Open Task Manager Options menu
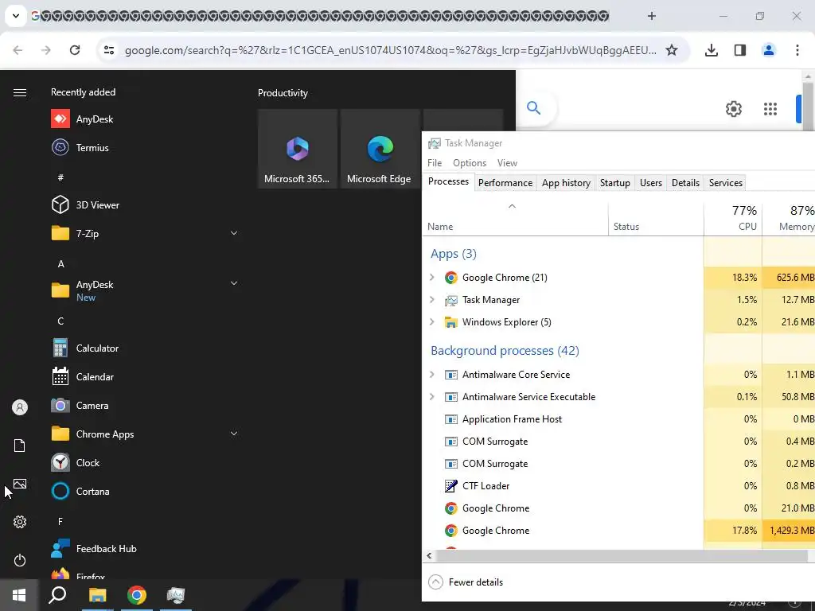Image resolution: width=815 pixels, height=611 pixels. pos(470,162)
